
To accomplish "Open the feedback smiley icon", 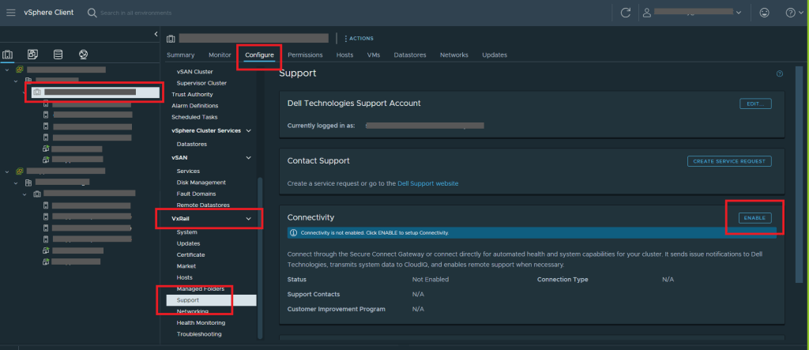I will (764, 13).
